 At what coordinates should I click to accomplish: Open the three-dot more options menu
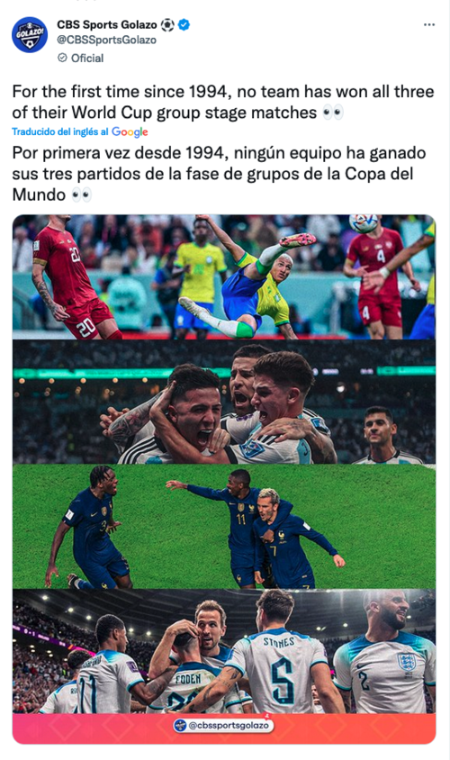pos(428,24)
